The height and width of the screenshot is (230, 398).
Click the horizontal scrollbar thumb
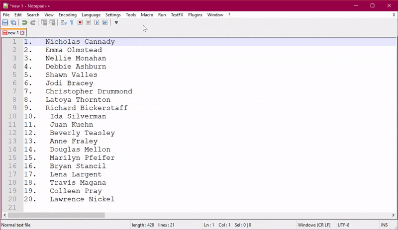[55, 215]
